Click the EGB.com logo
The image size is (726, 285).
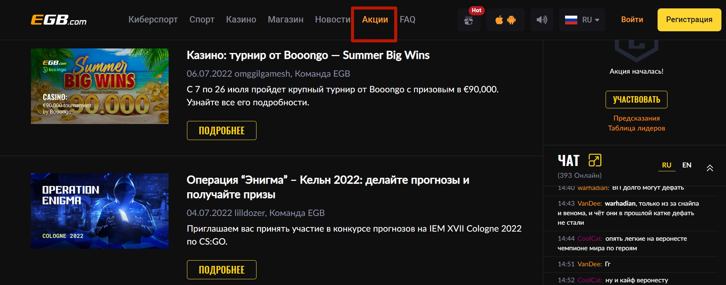coord(58,20)
